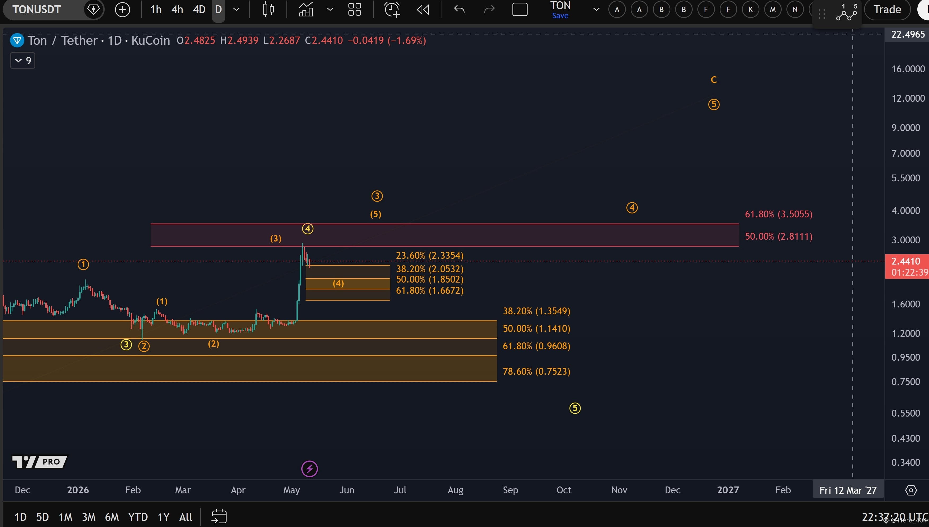Click the 78.60% (0.7523) Fibonacci label
The image size is (929, 527).
coord(537,371)
